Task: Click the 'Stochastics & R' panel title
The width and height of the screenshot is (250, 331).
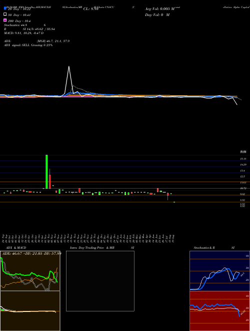Action: pos(204,248)
